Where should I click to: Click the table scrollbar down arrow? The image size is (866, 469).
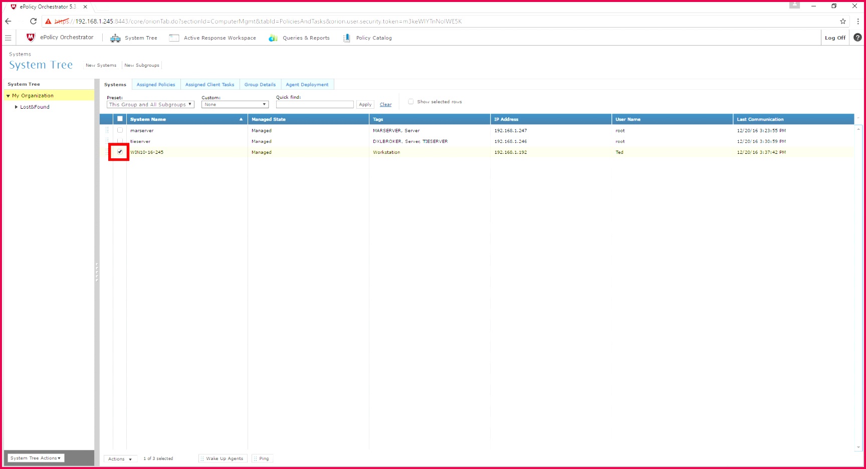tap(858, 447)
